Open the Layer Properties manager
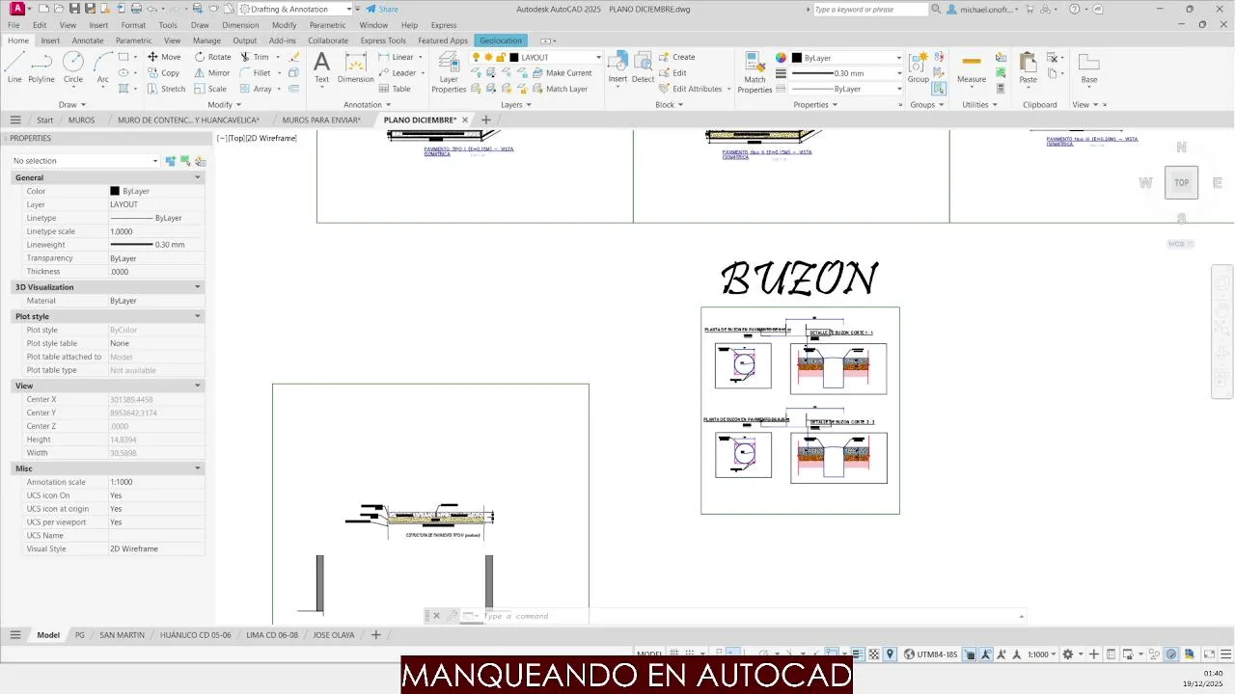 pyautogui.click(x=449, y=71)
